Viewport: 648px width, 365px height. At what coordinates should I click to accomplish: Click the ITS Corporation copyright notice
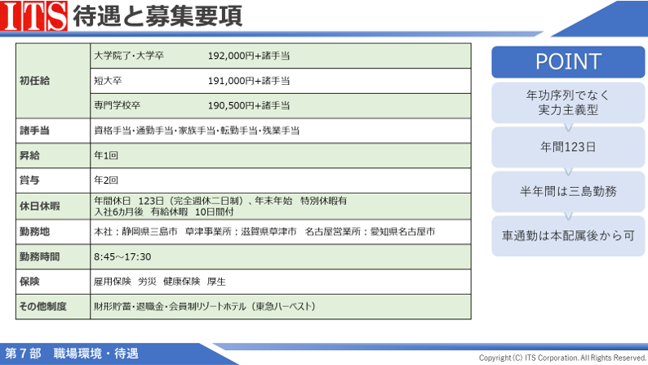tap(562, 358)
